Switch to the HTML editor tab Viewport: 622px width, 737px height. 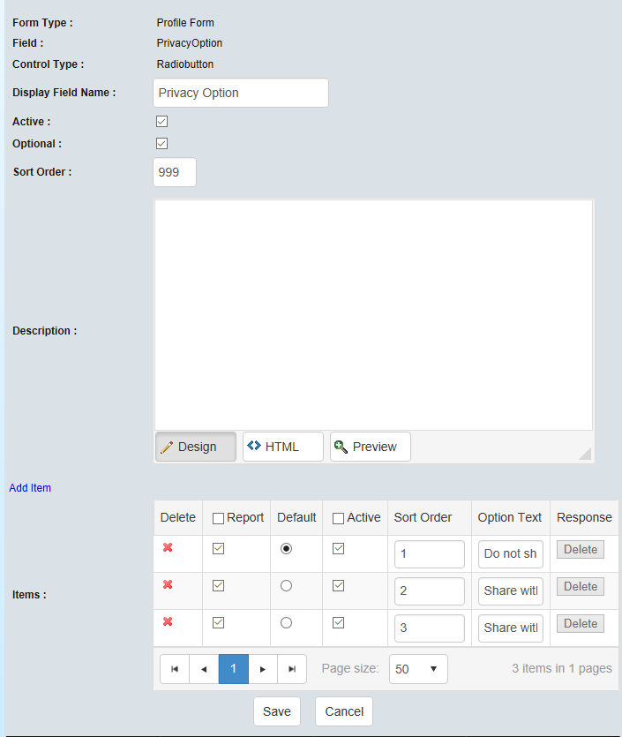tap(282, 447)
